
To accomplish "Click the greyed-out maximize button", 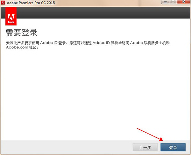I will [x=173, y=3].
